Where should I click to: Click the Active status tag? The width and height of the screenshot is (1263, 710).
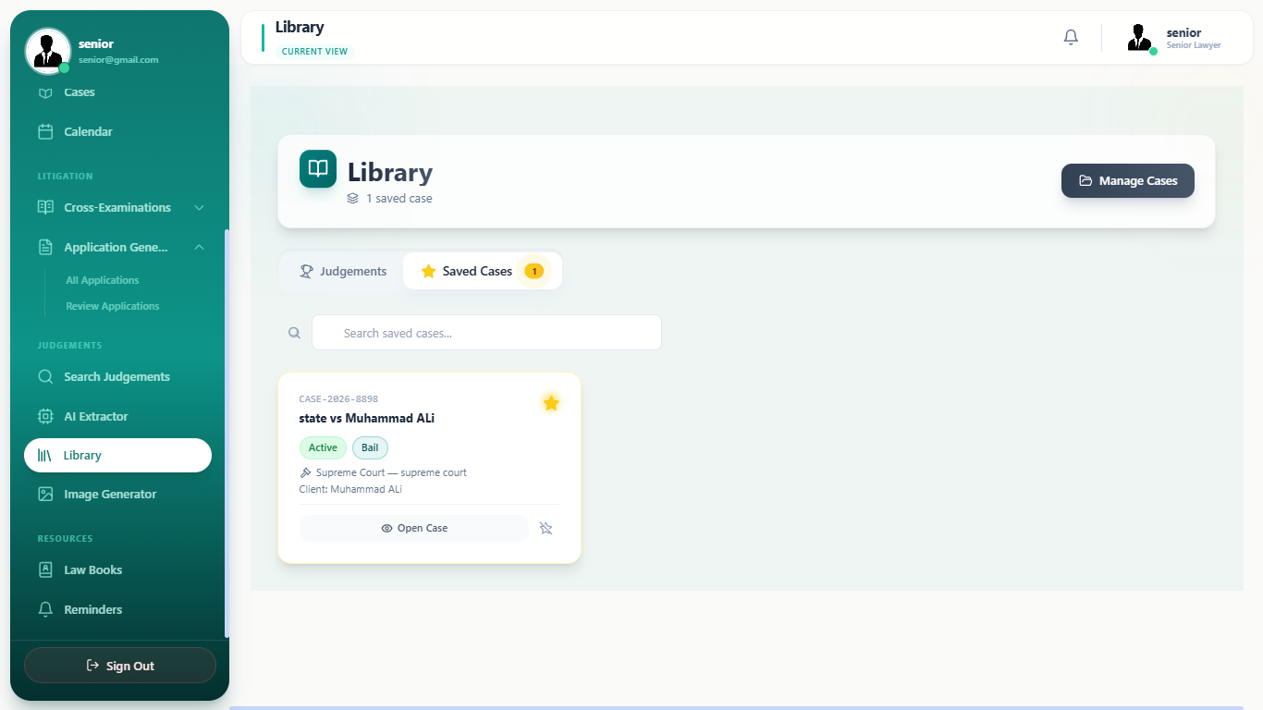pos(323,447)
